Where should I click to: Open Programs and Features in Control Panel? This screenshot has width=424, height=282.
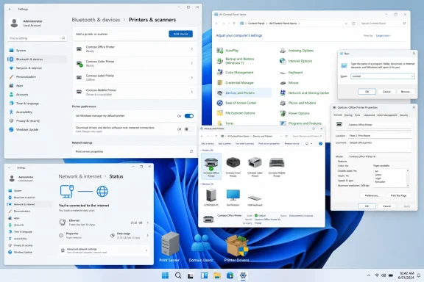click(300, 123)
